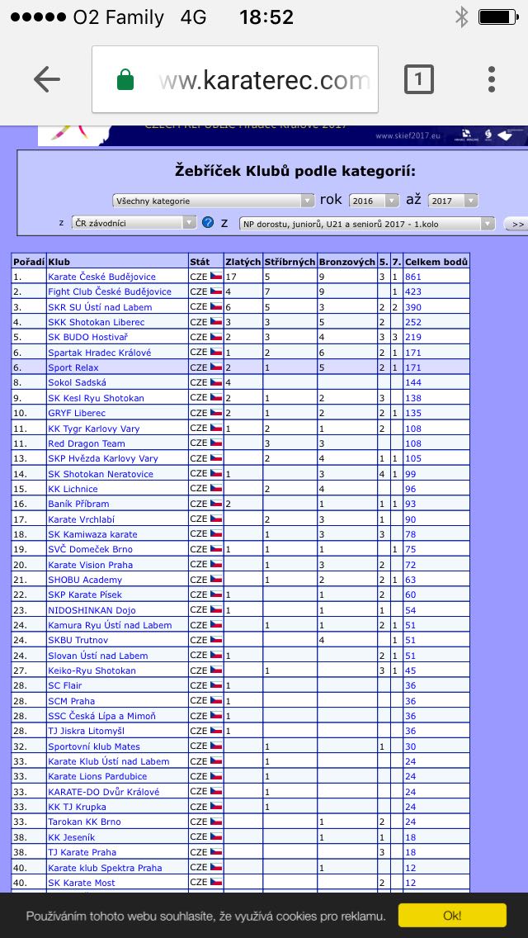
Task: Open SK Kesl Ryu Shotokan link
Action: (x=96, y=398)
